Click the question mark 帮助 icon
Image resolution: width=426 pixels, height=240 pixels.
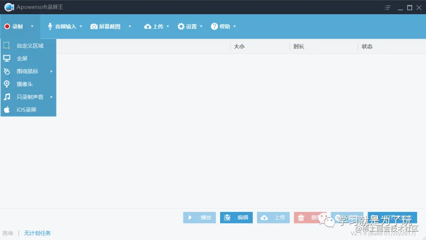[x=214, y=26]
